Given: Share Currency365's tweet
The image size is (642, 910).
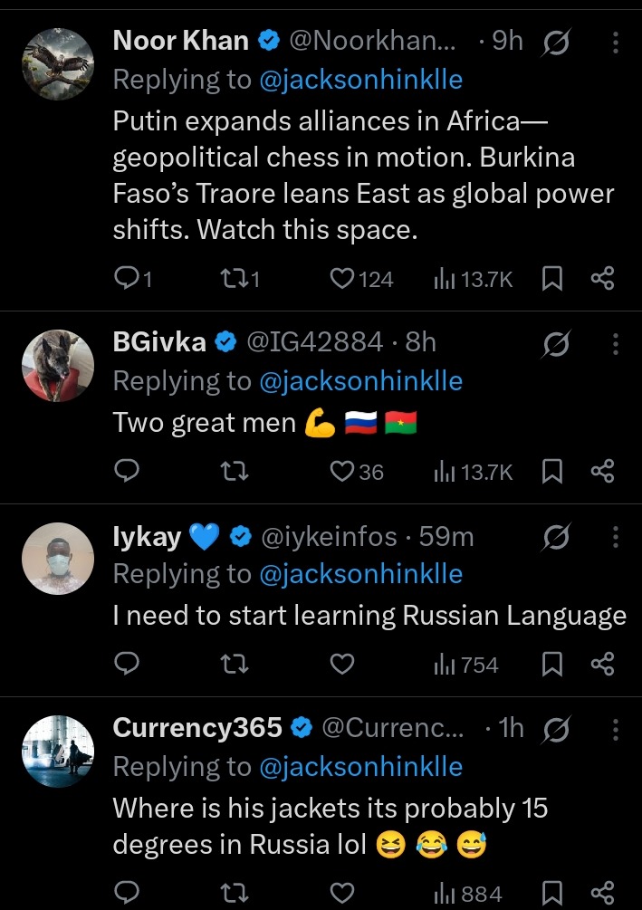Looking at the screenshot, I should coord(602,894).
